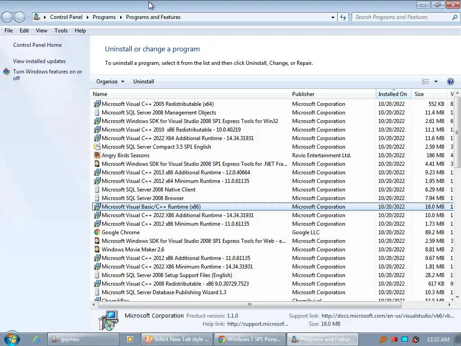Select Microsoft Visual C++ 2022 X64 Additional Runtime row

click(272, 138)
